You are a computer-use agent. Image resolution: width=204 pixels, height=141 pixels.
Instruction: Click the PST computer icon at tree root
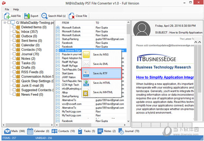point(13,23)
